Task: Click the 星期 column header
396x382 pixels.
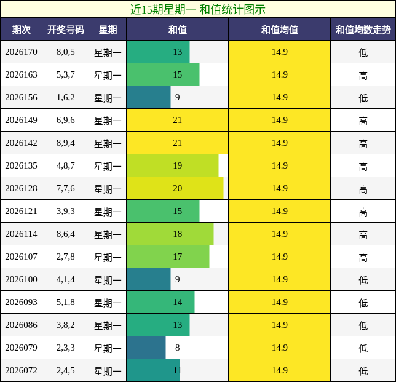Action: [x=108, y=30]
